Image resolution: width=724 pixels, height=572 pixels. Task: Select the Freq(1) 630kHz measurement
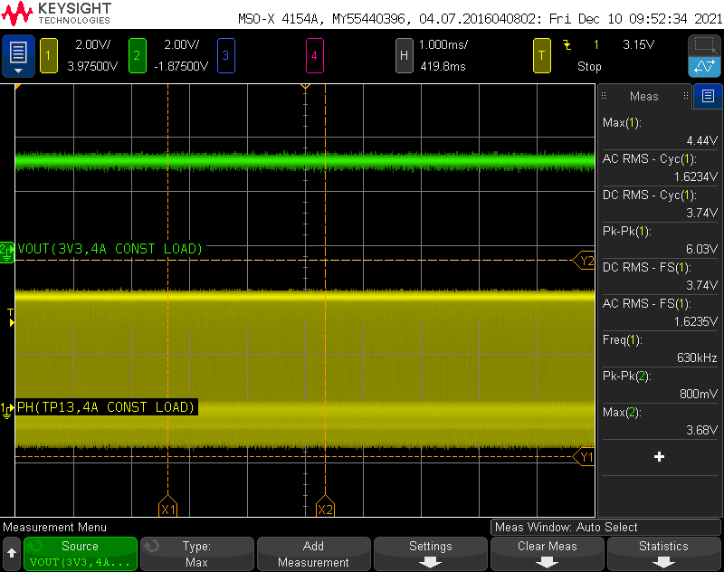660,348
